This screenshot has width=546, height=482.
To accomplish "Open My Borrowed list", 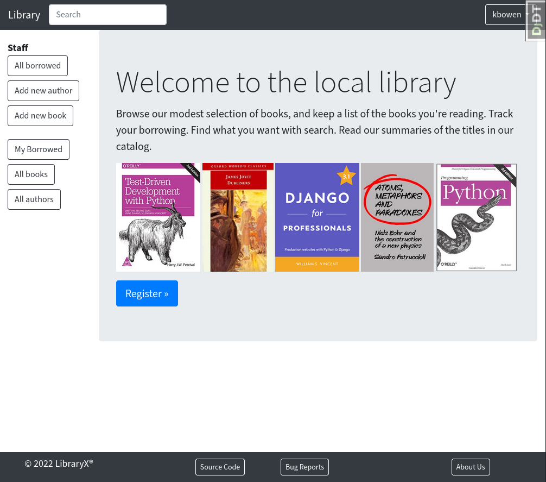I will click(x=39, y=149).
